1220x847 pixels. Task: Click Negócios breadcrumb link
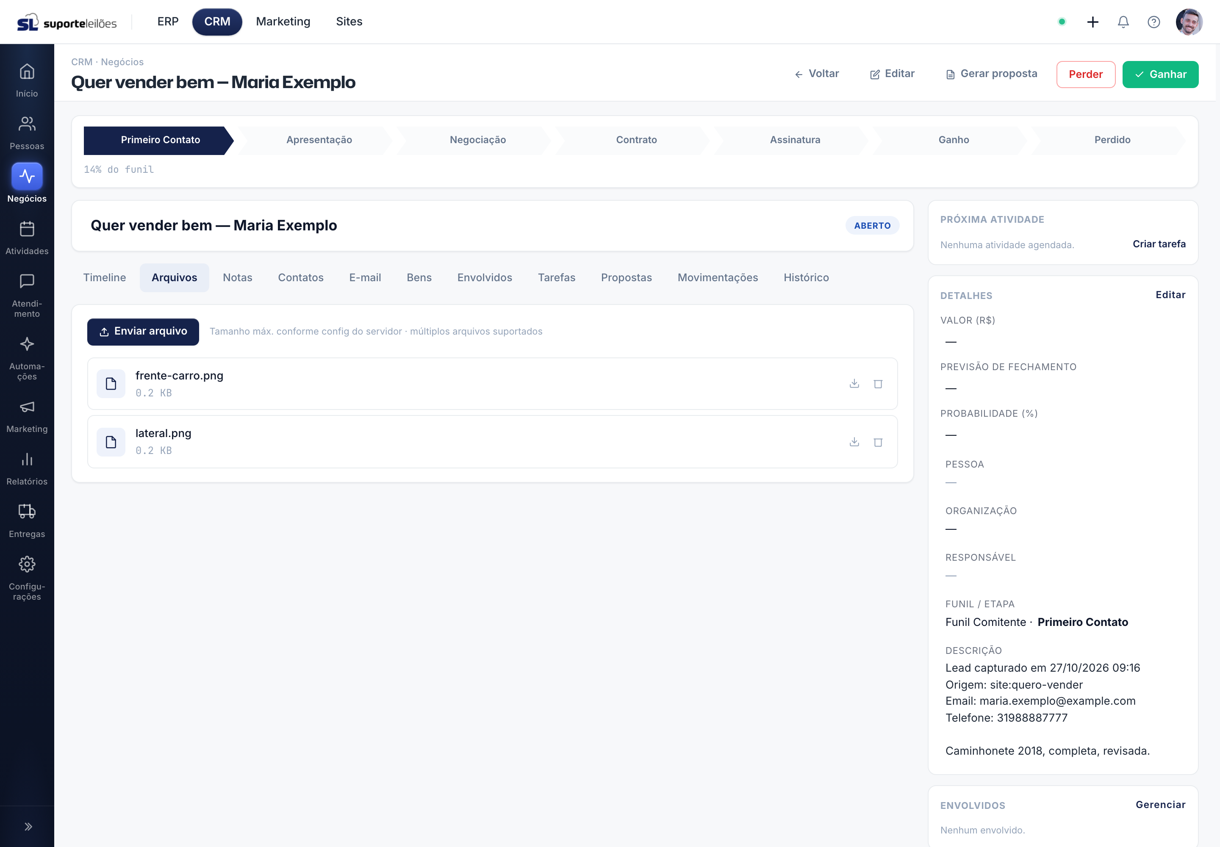coord(122,62)
